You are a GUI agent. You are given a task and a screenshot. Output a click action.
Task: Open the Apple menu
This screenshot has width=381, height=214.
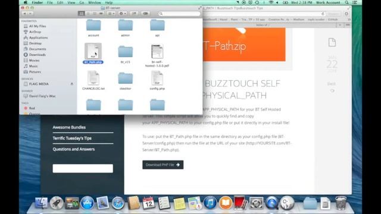pos(26,2)
